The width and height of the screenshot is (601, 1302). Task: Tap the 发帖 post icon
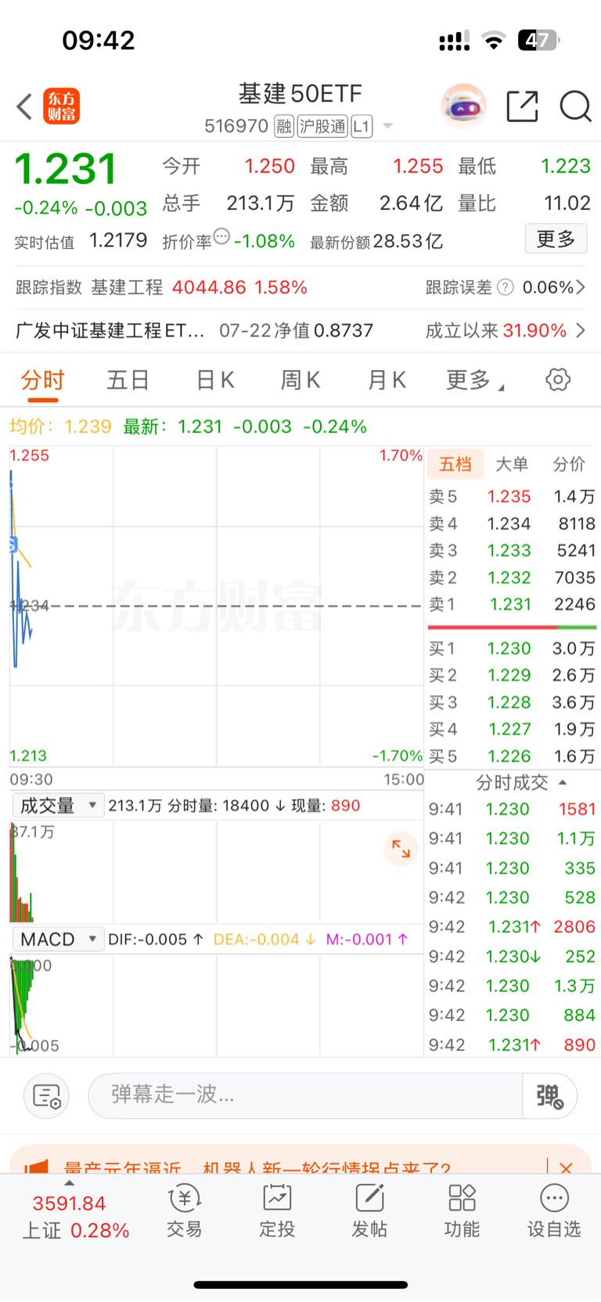[x=369, y=1211]
